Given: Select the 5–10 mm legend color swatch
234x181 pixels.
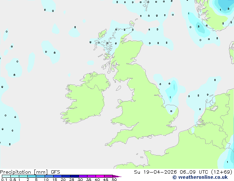Looking at the screenshot, I should 40,176.
